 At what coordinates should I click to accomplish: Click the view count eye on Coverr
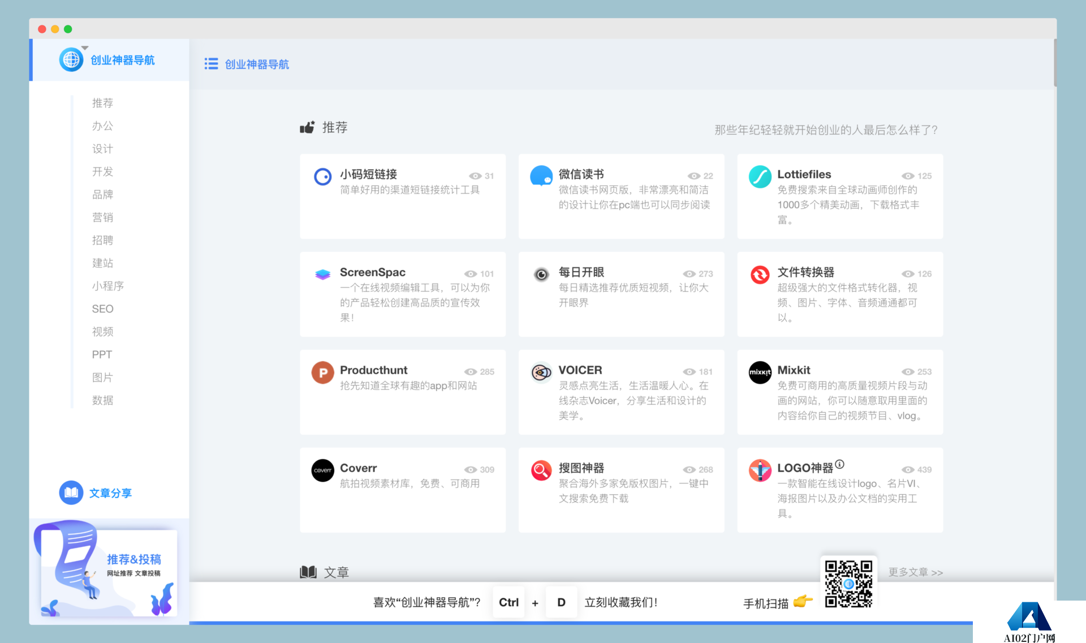tap(471, 469)
